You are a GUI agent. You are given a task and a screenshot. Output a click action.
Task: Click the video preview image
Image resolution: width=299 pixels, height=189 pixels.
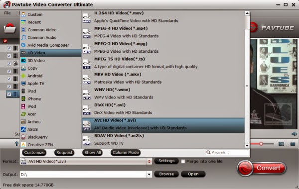pos(274,84)
